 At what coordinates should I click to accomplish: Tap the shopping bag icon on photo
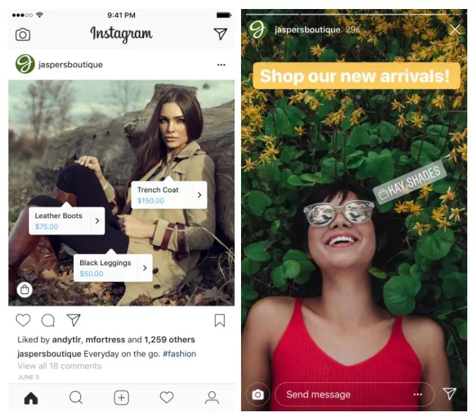point(25,290)
